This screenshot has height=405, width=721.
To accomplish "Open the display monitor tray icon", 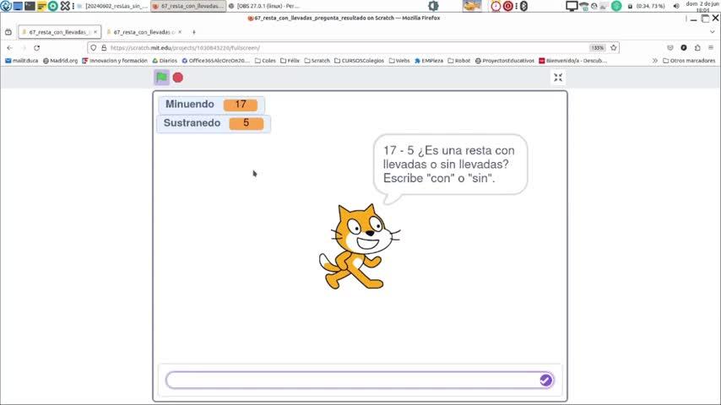I will click(572, 6).
